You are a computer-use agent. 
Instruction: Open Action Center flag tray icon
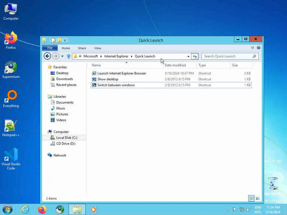coord(235,209)
